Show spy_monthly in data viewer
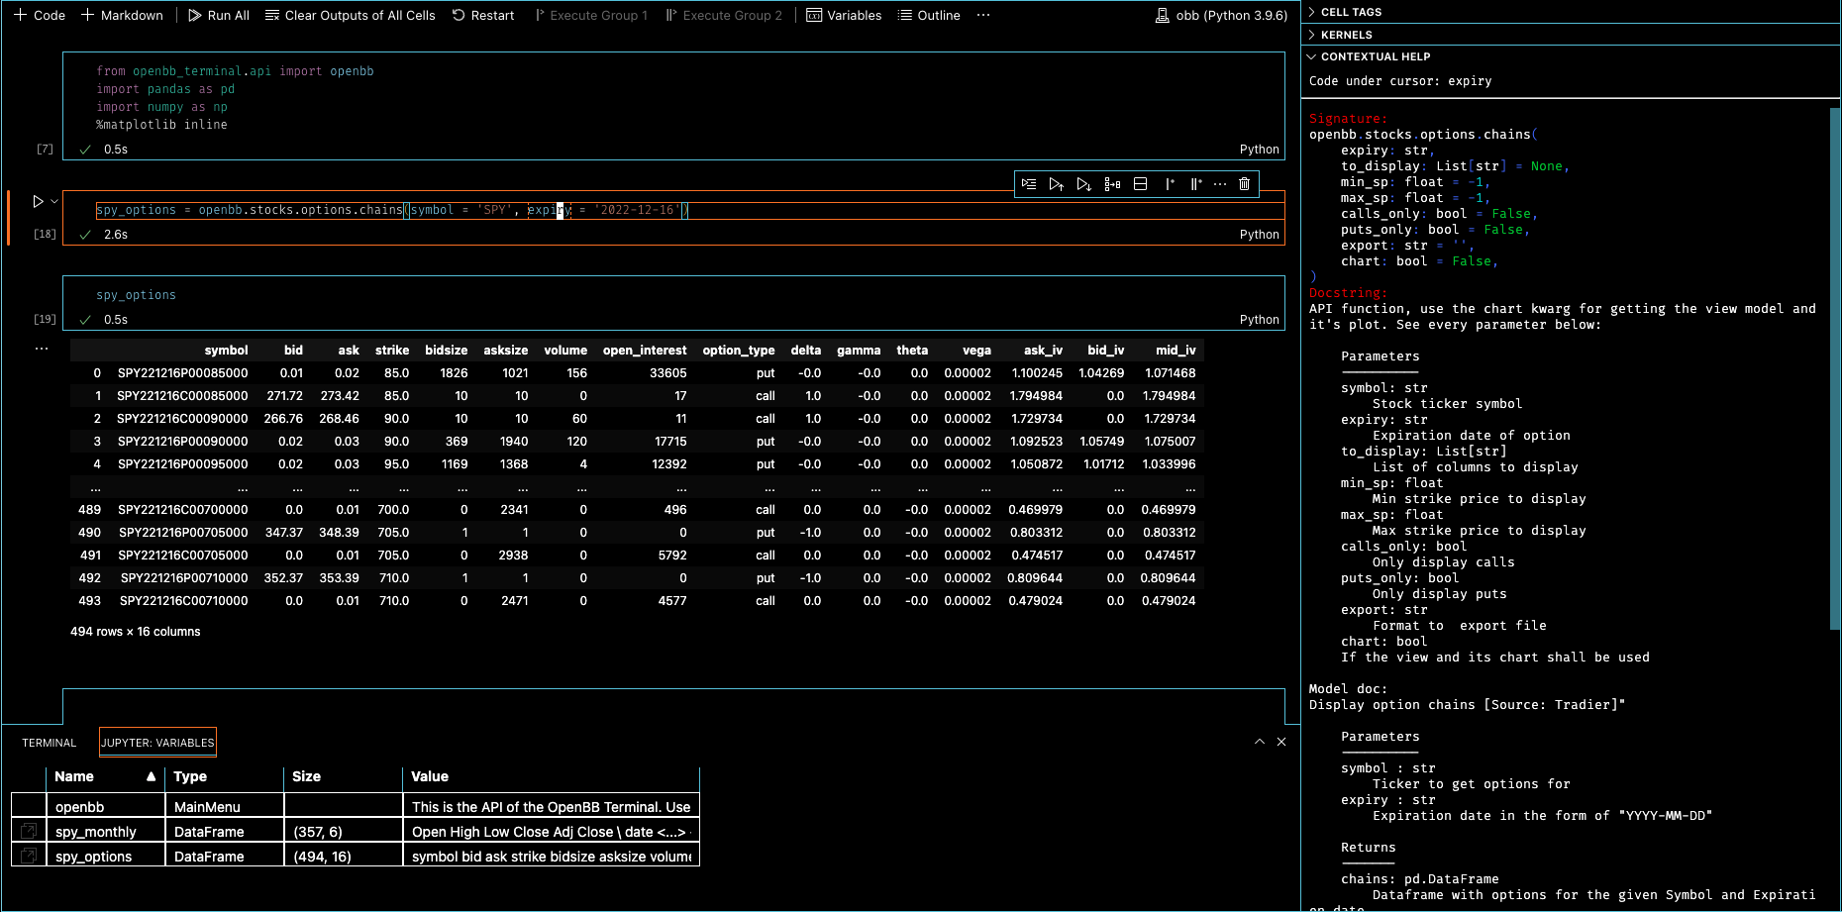The width and height of the screenshot is (1842, 912). coord(29,831)
